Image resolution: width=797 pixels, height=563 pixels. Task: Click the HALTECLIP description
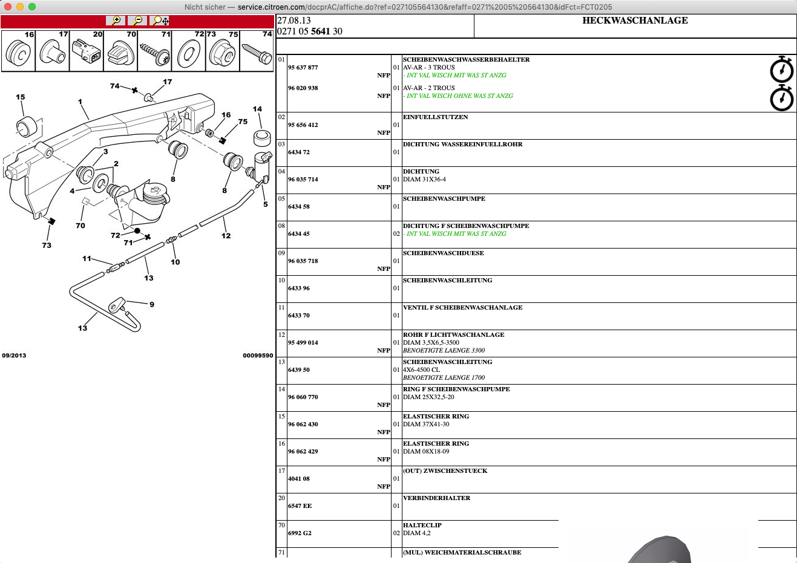click(x=422, y=525)
